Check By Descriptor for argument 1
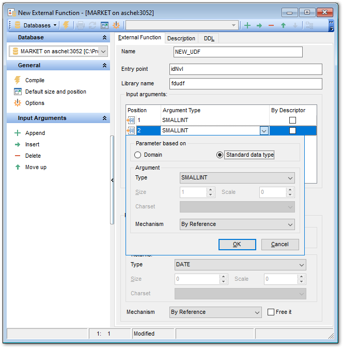The image size is (343, 348). tap(292, 120)
